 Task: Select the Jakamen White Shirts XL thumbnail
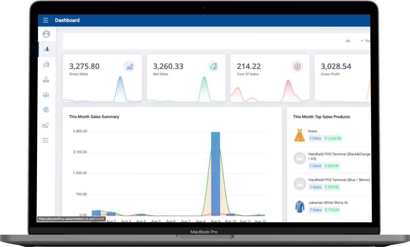pos(300,207)
